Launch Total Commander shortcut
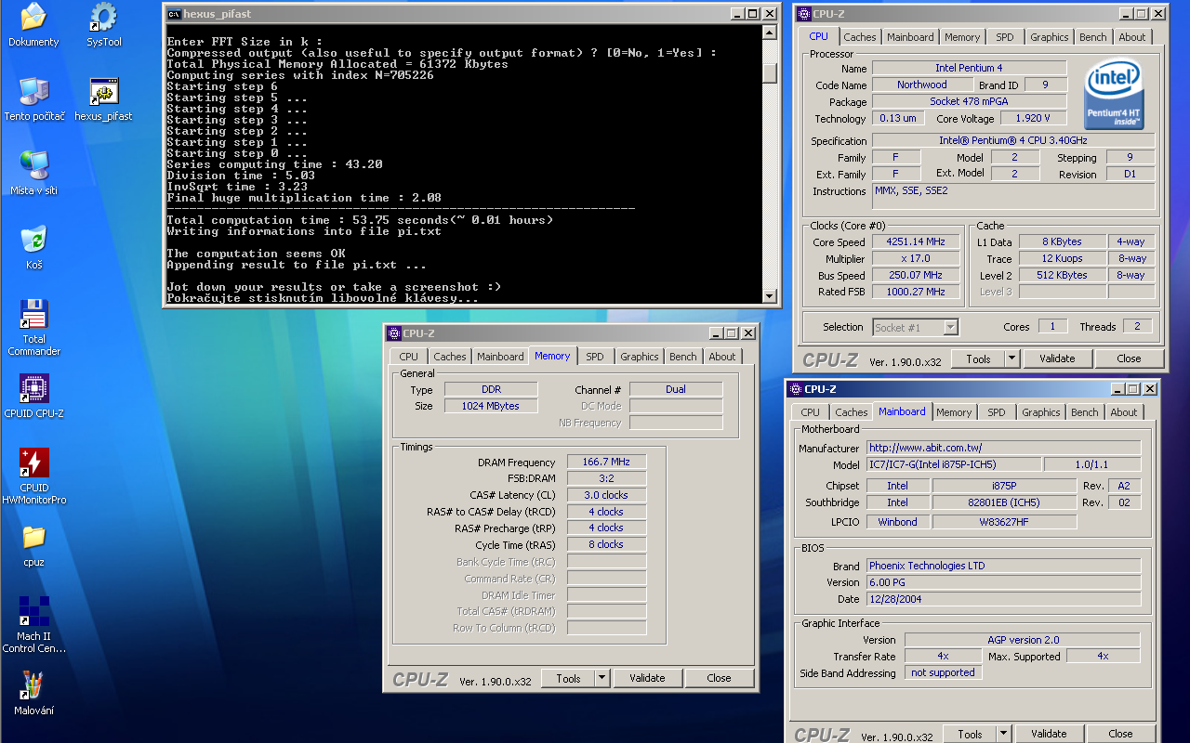 click(x=34, y=327)
